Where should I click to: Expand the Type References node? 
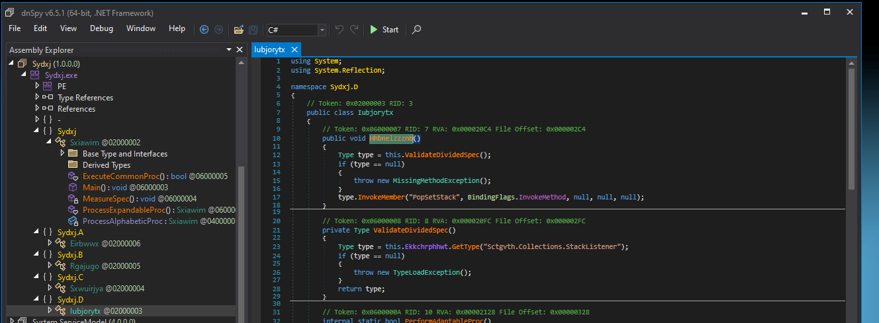click(x=38, y=97)
